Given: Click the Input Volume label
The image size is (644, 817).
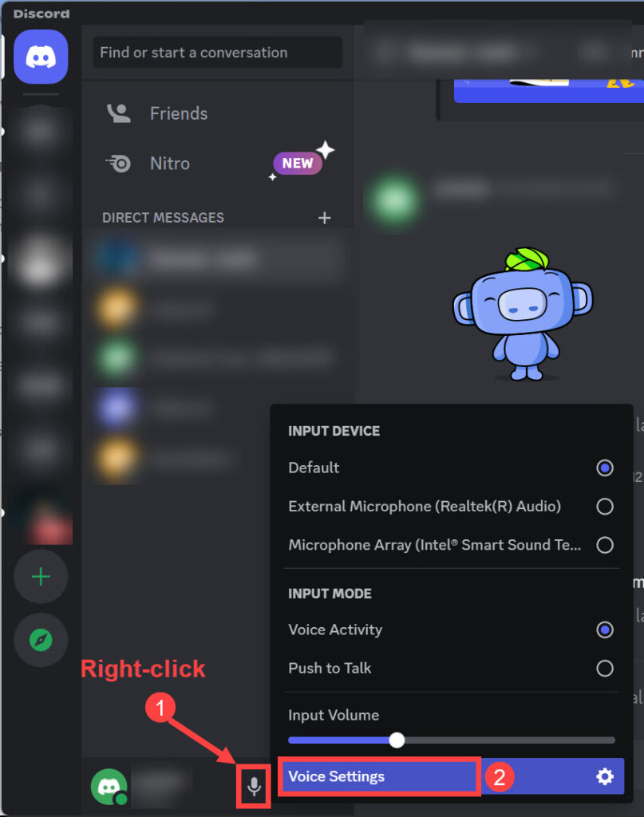Looking at the screenshot, I should pyautogui.click(x=334, y=716).
